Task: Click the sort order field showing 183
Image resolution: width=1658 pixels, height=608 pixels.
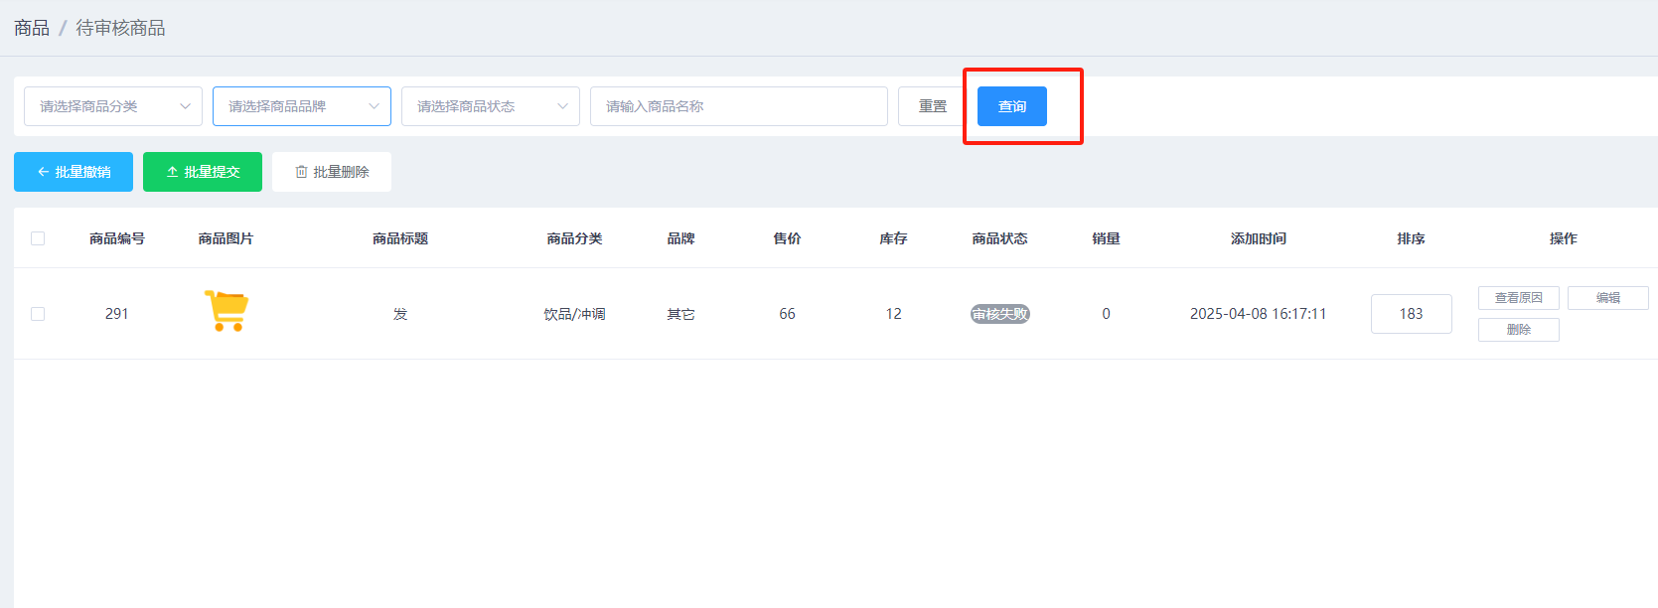Action: [1411, 314]
